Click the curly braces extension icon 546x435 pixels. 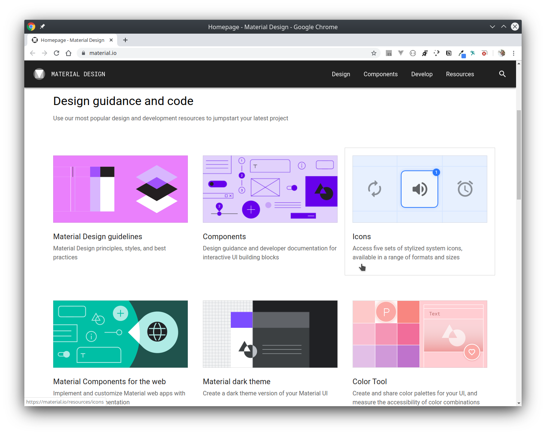point(413,53)
